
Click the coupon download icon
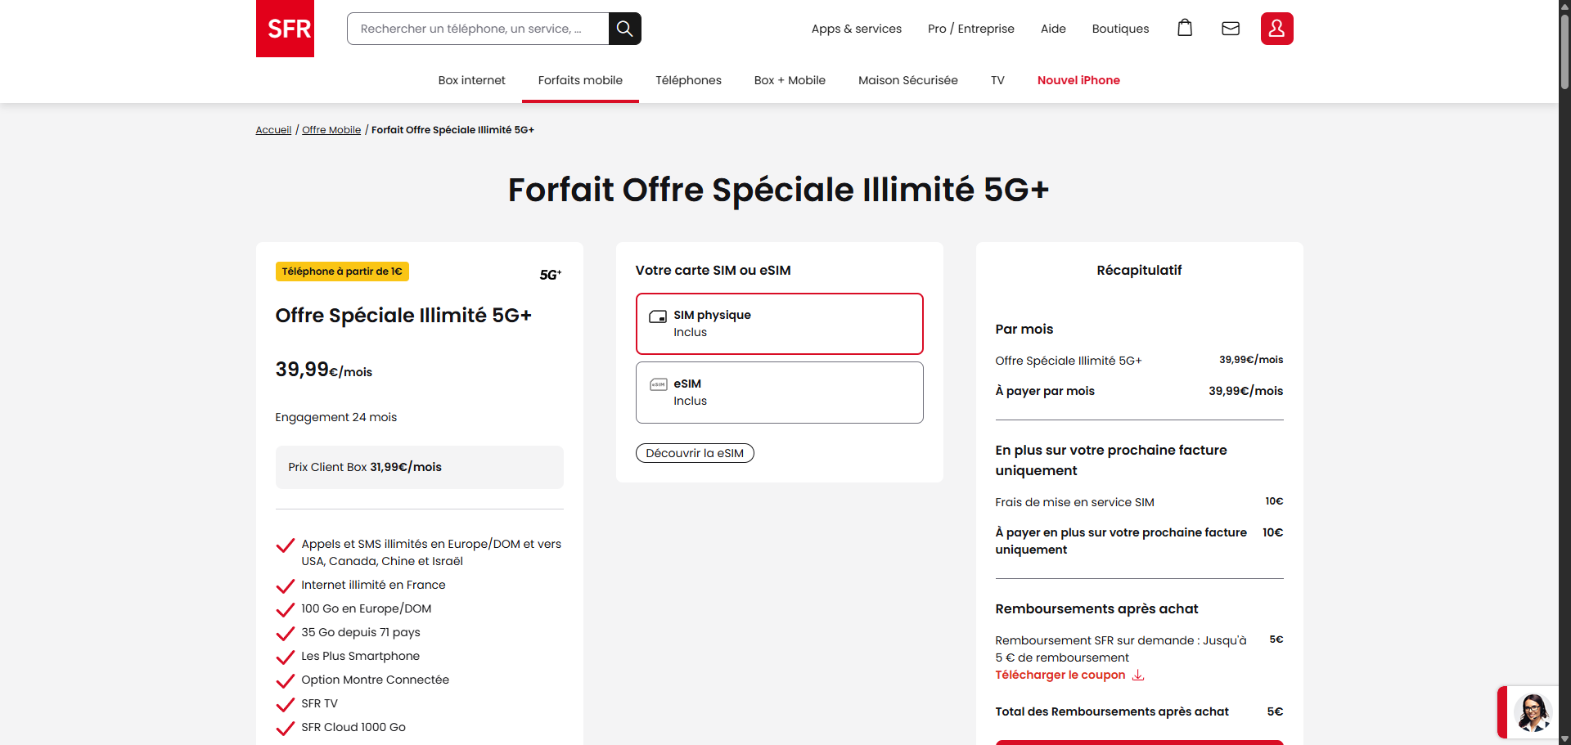coord(1138,675)
